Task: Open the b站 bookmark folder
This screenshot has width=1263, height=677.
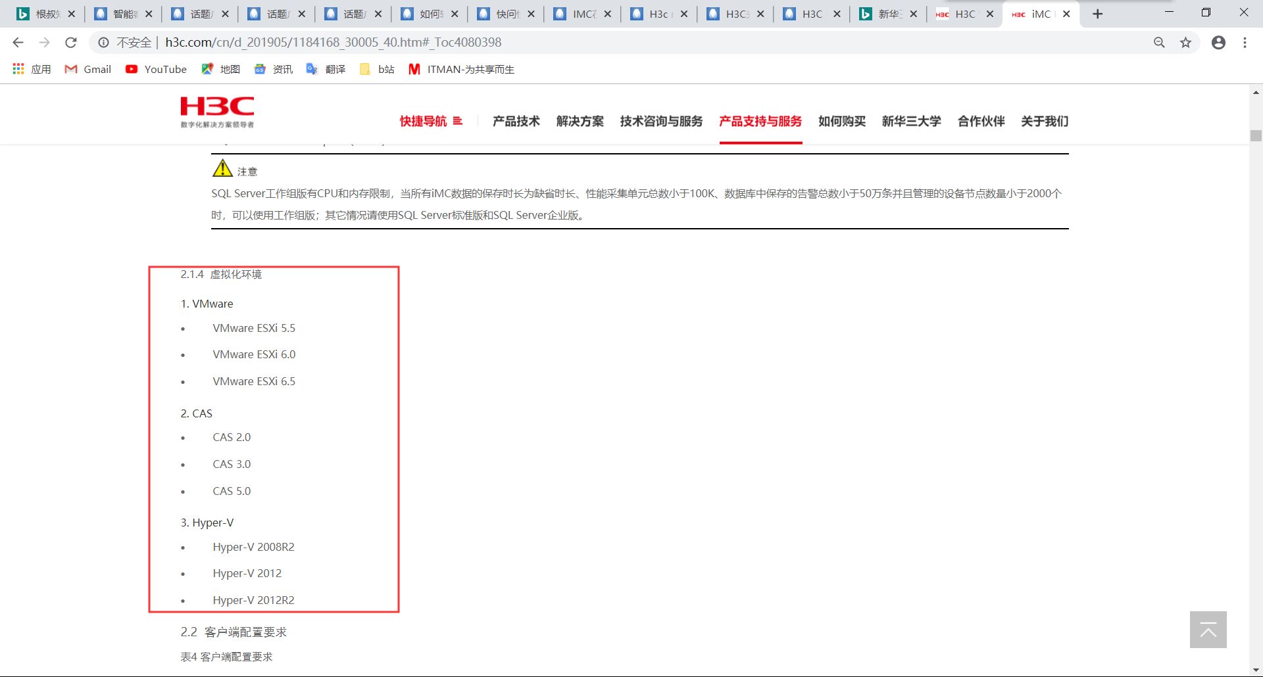Action: pyautogui.click(x=378, y=69)
